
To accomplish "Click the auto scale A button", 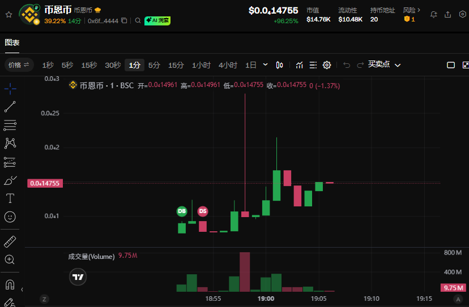I will [457, 299].
